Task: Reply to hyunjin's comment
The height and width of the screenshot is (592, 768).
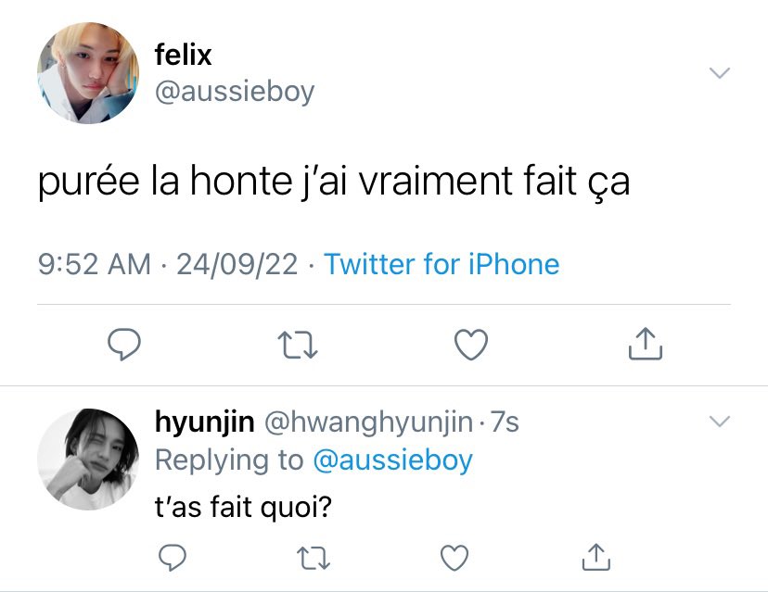Action: pos(173,558)
